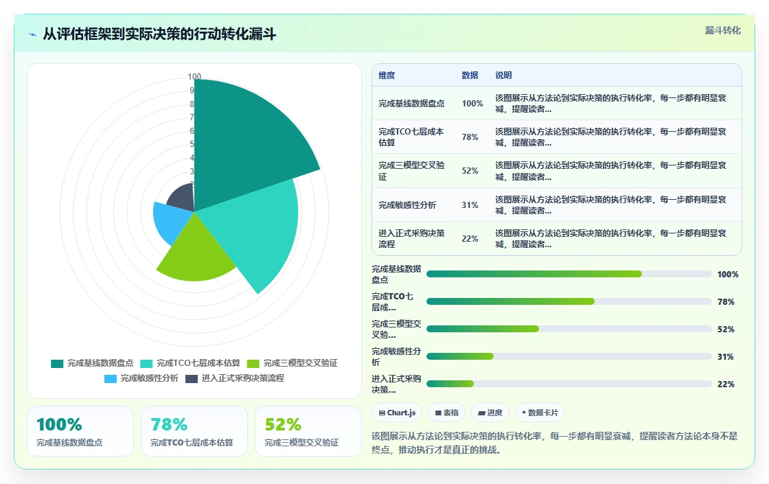
Task: Click the dark slate 22% polar segment
Action: (183, 198)
